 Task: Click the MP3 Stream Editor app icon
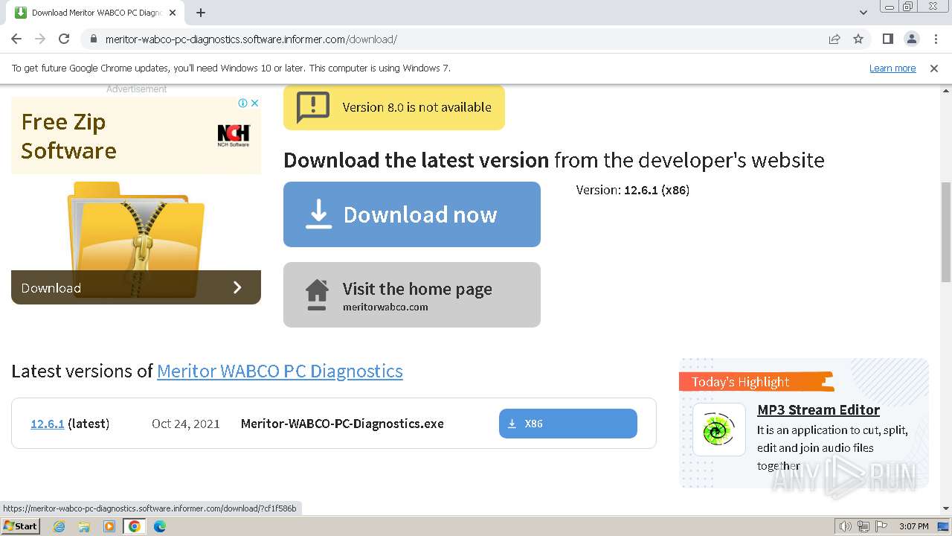[719, 430]
